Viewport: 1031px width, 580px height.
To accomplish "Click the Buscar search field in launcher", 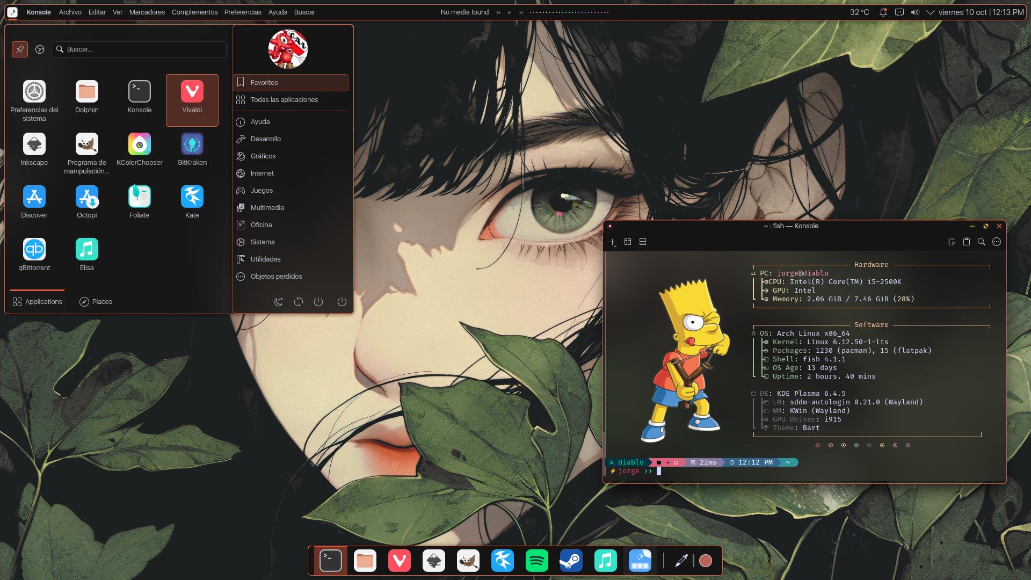I will [140, 49].
